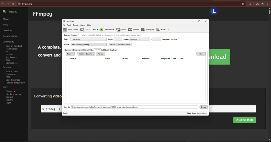
Task: Open the browser downloads icon
Action: click(x=257, y=4)
